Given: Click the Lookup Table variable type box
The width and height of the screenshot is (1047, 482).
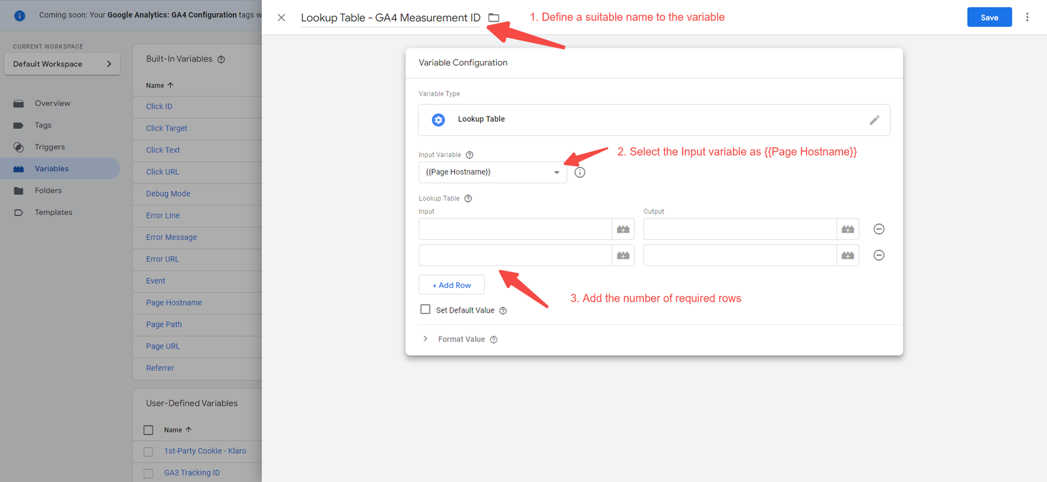Looking at the screenshot, I should (x=654, y=120).
